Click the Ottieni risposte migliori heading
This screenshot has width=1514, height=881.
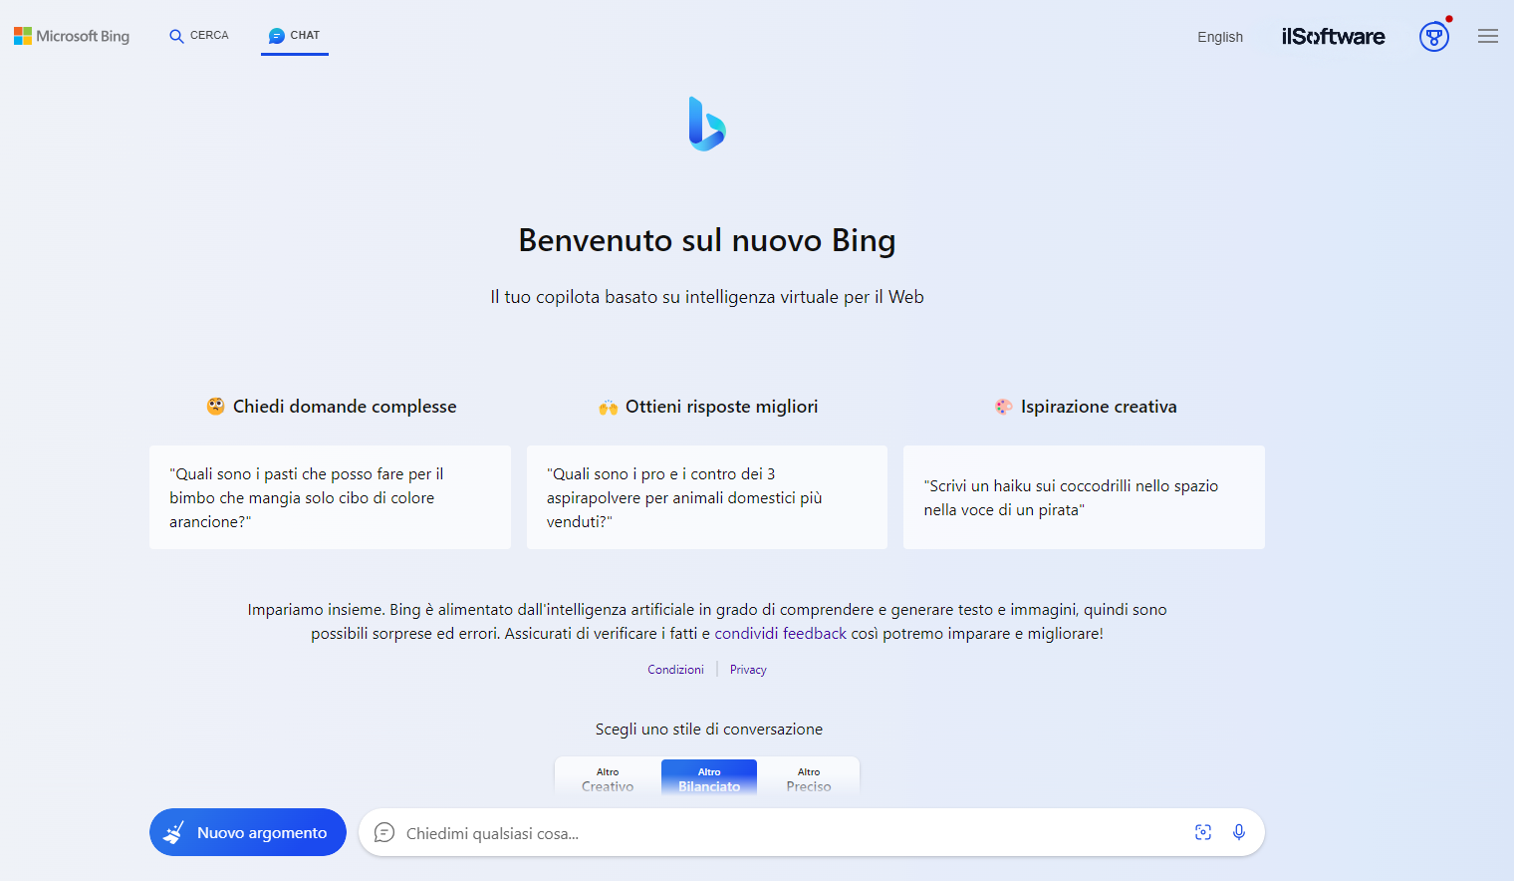click(722, 407)
